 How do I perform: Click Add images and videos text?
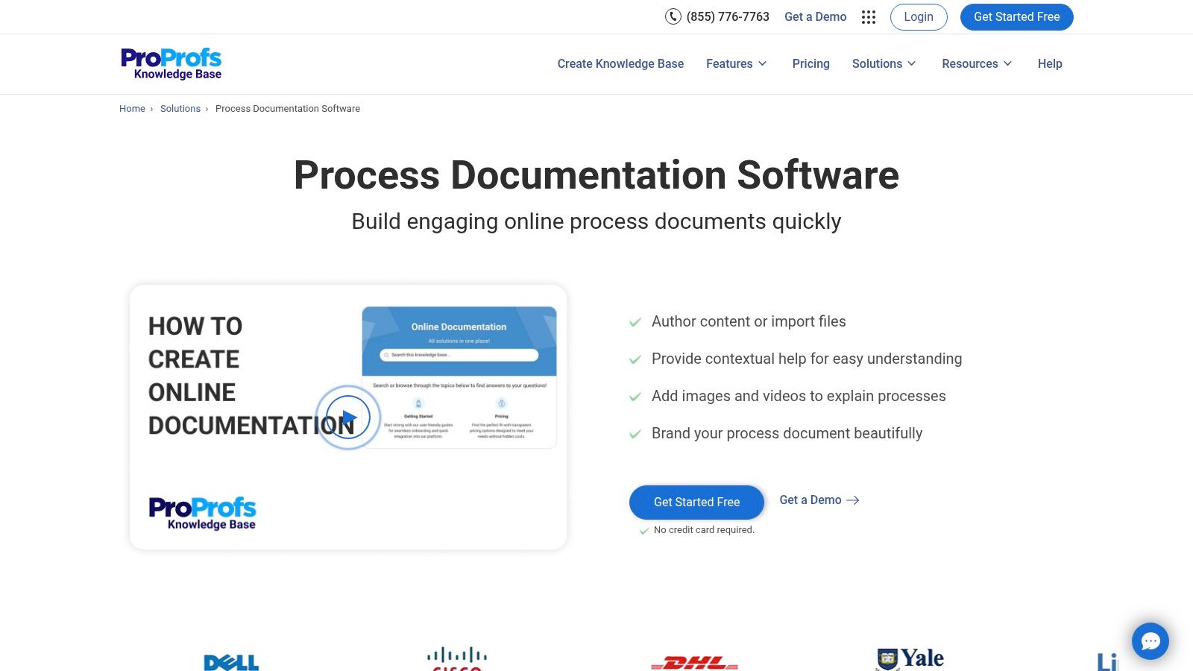pyautogui.click(x=799, y=397)
